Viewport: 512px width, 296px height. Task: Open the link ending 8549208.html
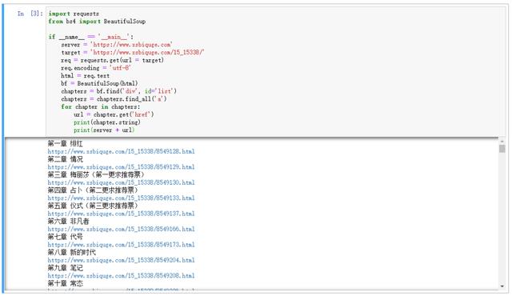[x=121, y=276]
